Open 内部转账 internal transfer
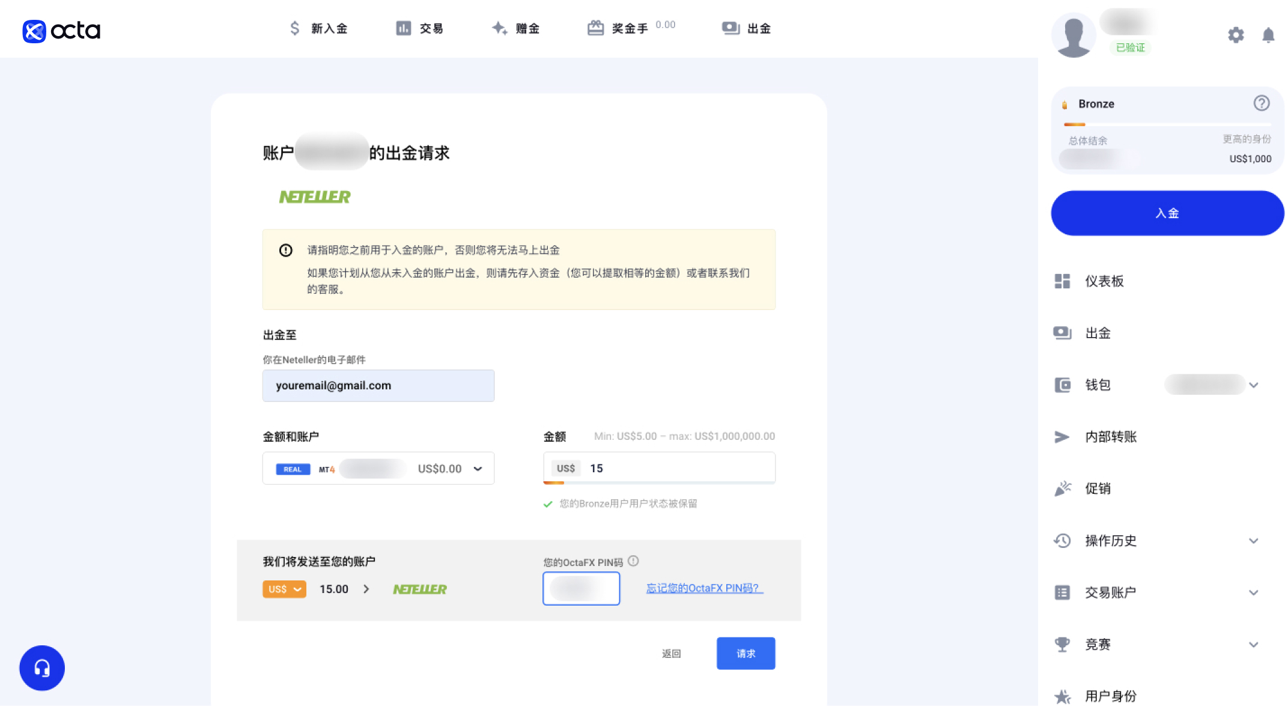This screenshot has height=706, width=1288. [x=1111, y=437]
